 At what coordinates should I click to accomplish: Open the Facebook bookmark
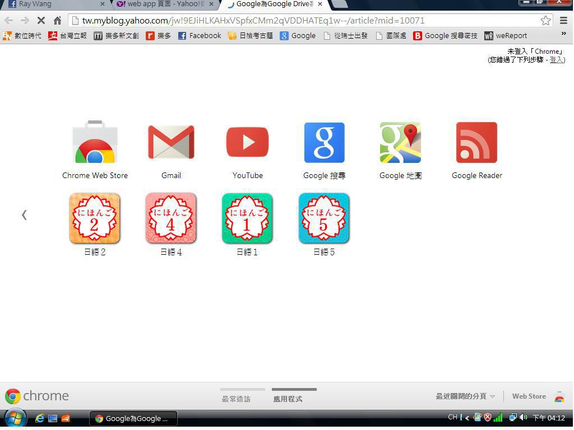(200, 35)
